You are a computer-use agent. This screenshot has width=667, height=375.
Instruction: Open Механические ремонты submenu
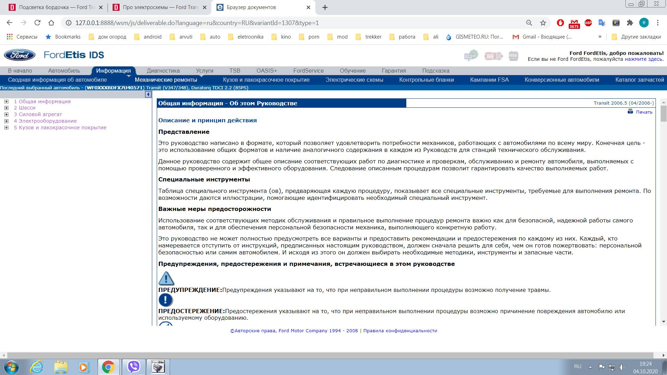click(166, 80)
